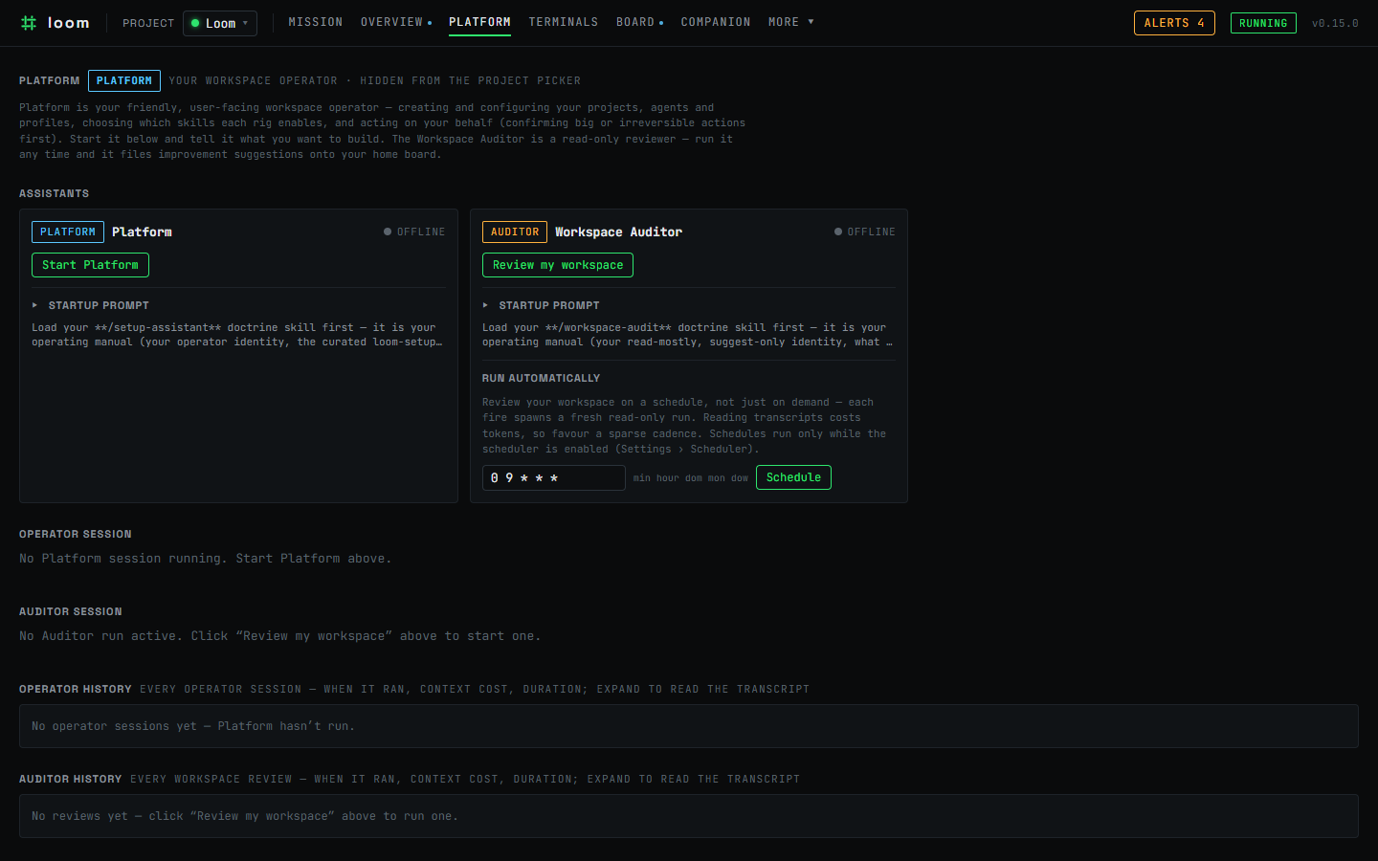Click 'No Platform session running' message
The width and height of the screenshot is (1378, 861).
206,559
